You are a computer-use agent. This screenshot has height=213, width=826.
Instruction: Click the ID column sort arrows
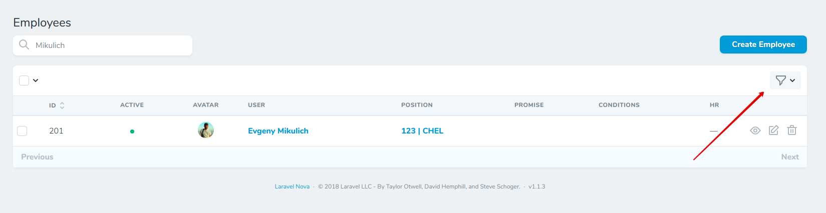point(62,105)
